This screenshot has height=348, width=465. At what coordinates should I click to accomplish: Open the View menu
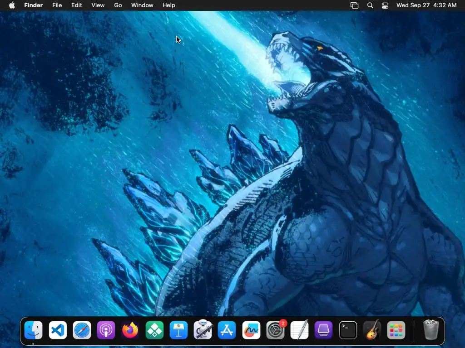[98, 5]
